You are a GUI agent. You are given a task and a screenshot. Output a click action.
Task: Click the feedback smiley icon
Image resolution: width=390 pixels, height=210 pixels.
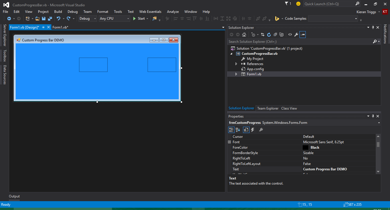pos(298,4)
